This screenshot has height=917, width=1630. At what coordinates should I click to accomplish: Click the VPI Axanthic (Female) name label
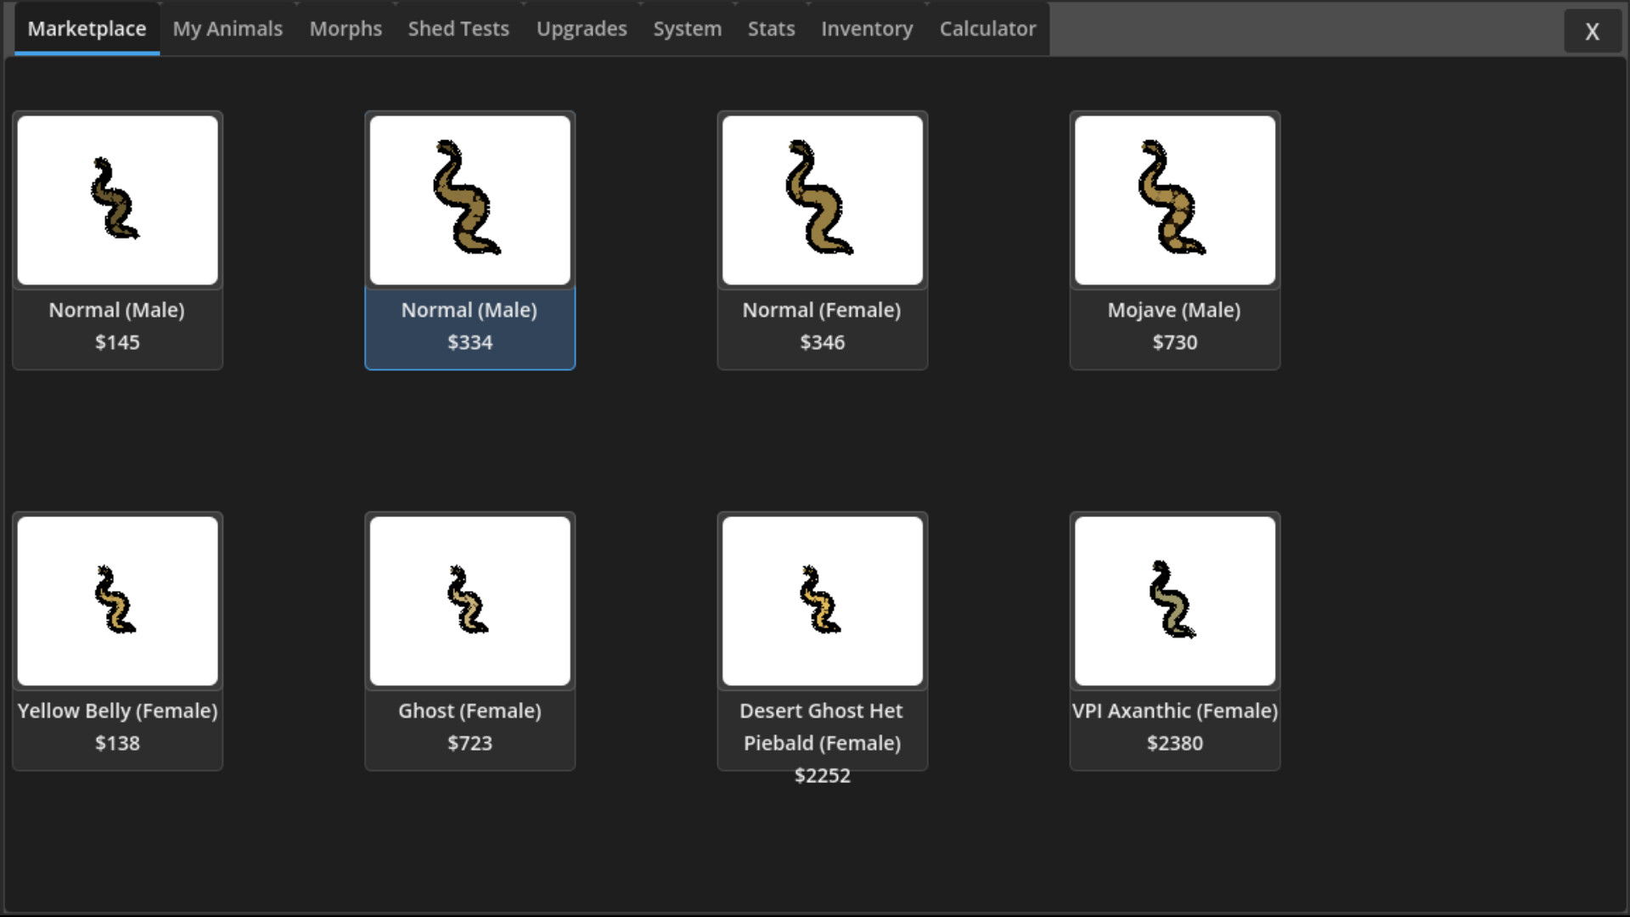1175,712
